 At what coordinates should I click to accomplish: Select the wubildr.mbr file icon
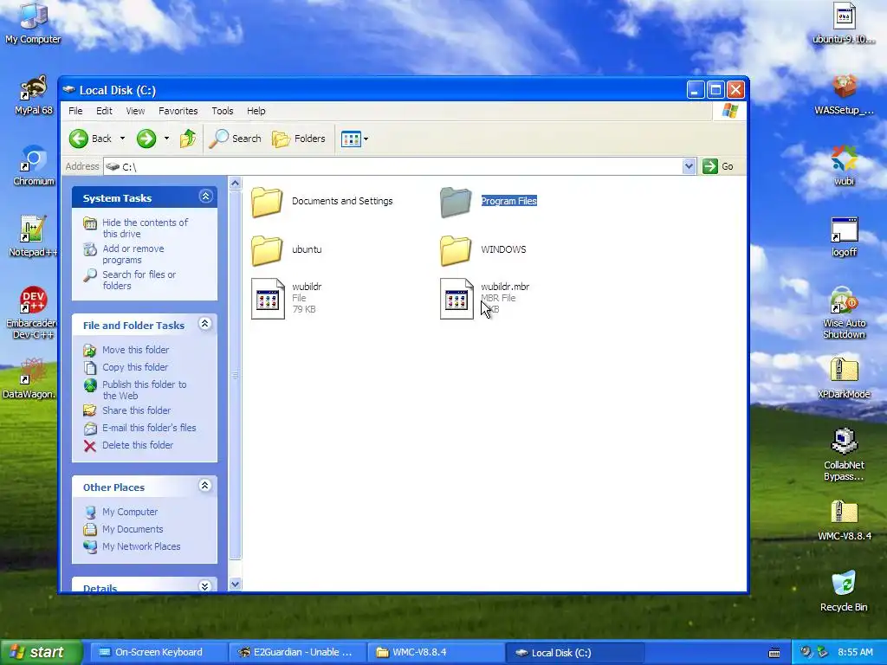(456, 299)
